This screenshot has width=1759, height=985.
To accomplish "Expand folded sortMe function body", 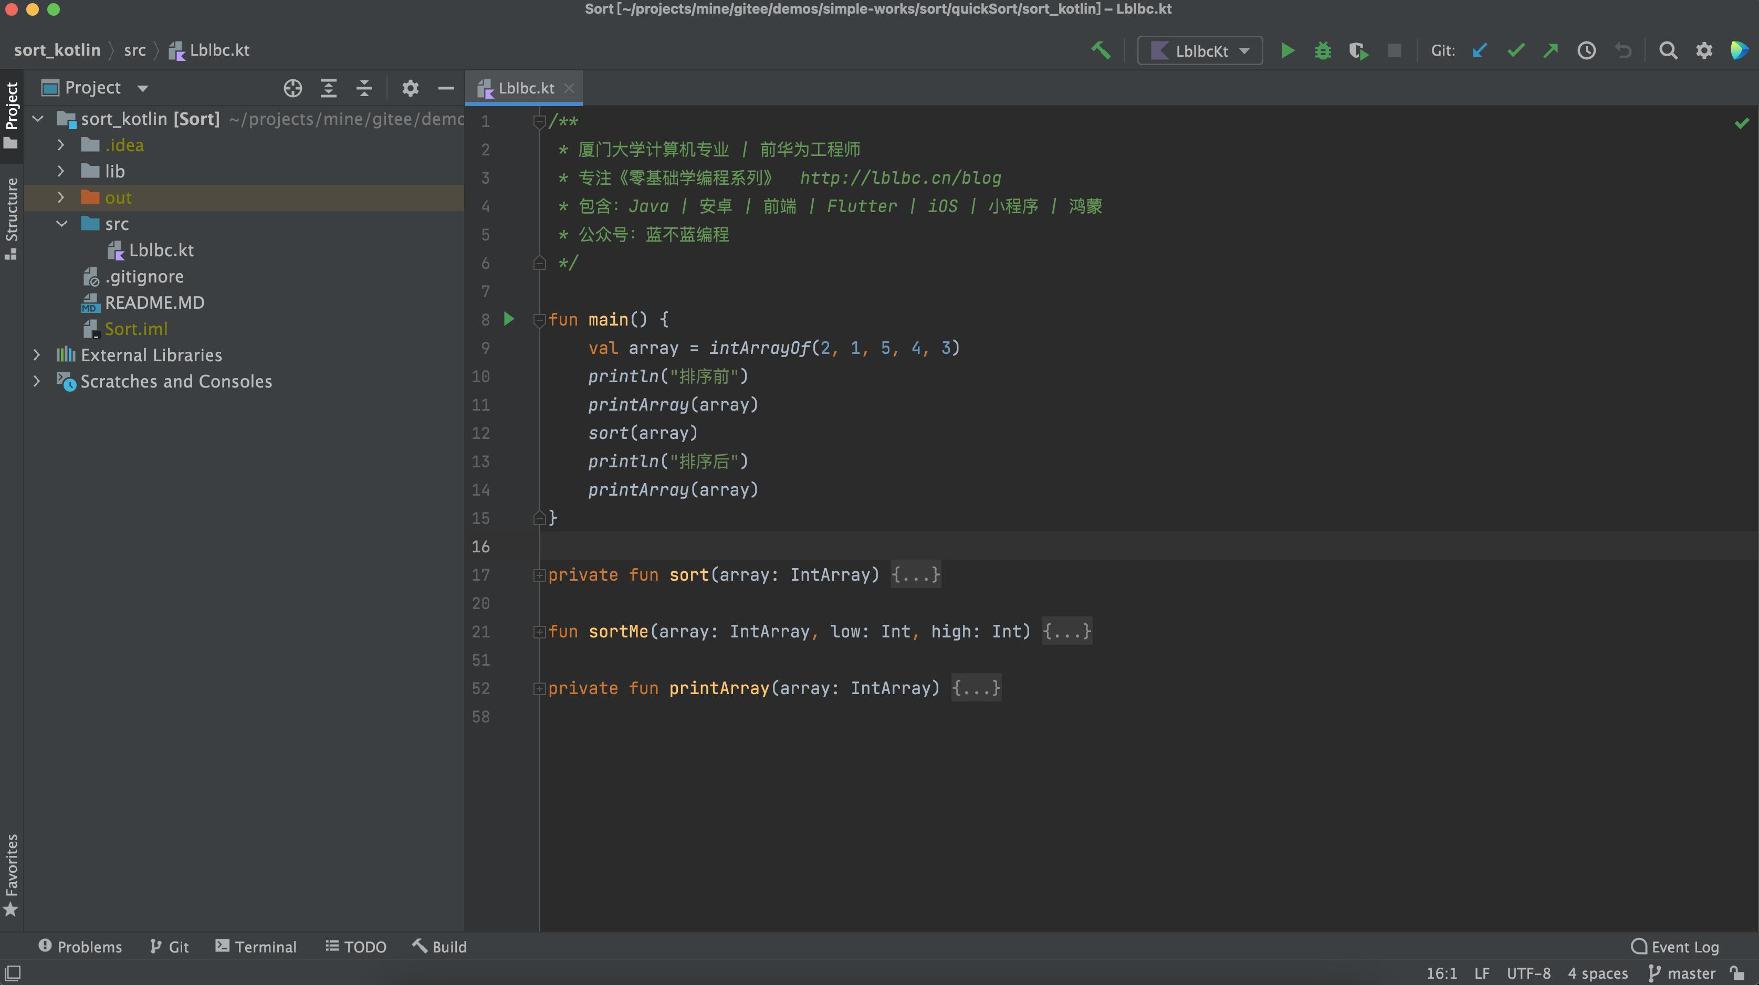I will [x=1066, y=632].
